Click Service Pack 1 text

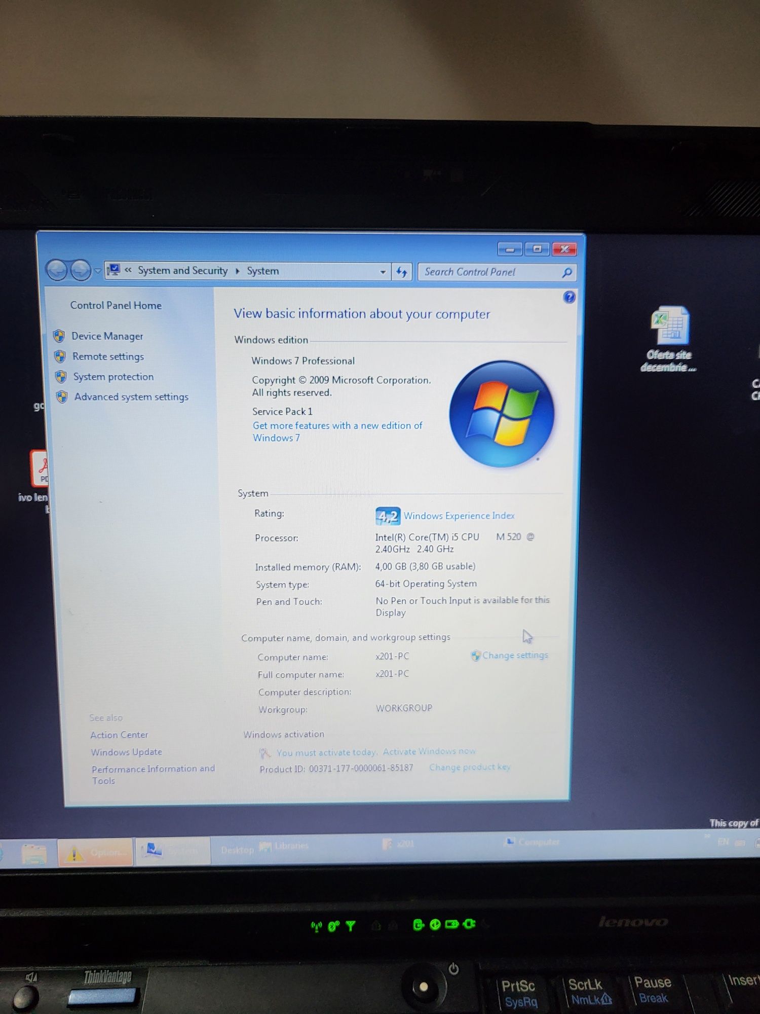point(282,412)
